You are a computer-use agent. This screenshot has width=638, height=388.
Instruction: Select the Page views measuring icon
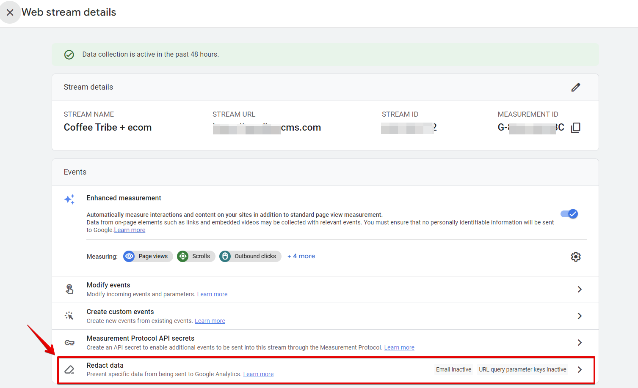pyautogui.click(x=129, y=256)
